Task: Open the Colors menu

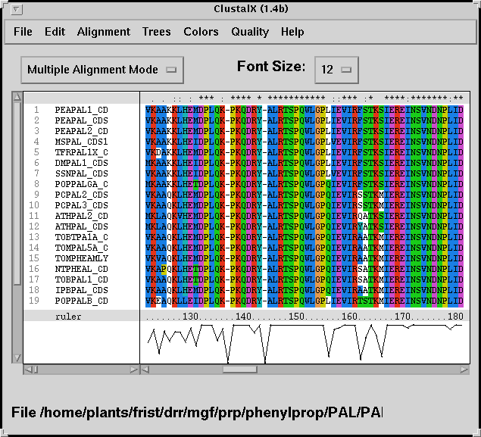Action: click(201, 32)
